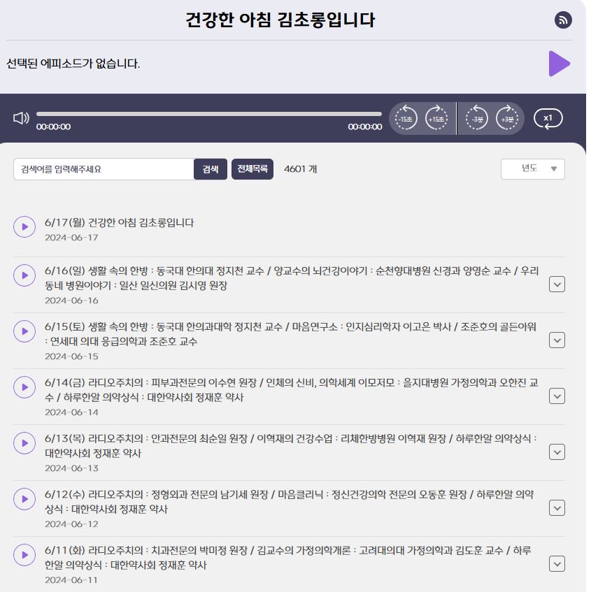Rewind 3 minutes with the -3분 button

[476, 117]
